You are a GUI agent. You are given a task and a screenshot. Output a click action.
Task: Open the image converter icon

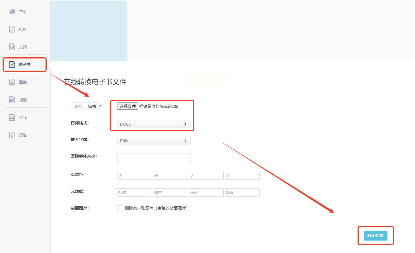tap(12, 82)
